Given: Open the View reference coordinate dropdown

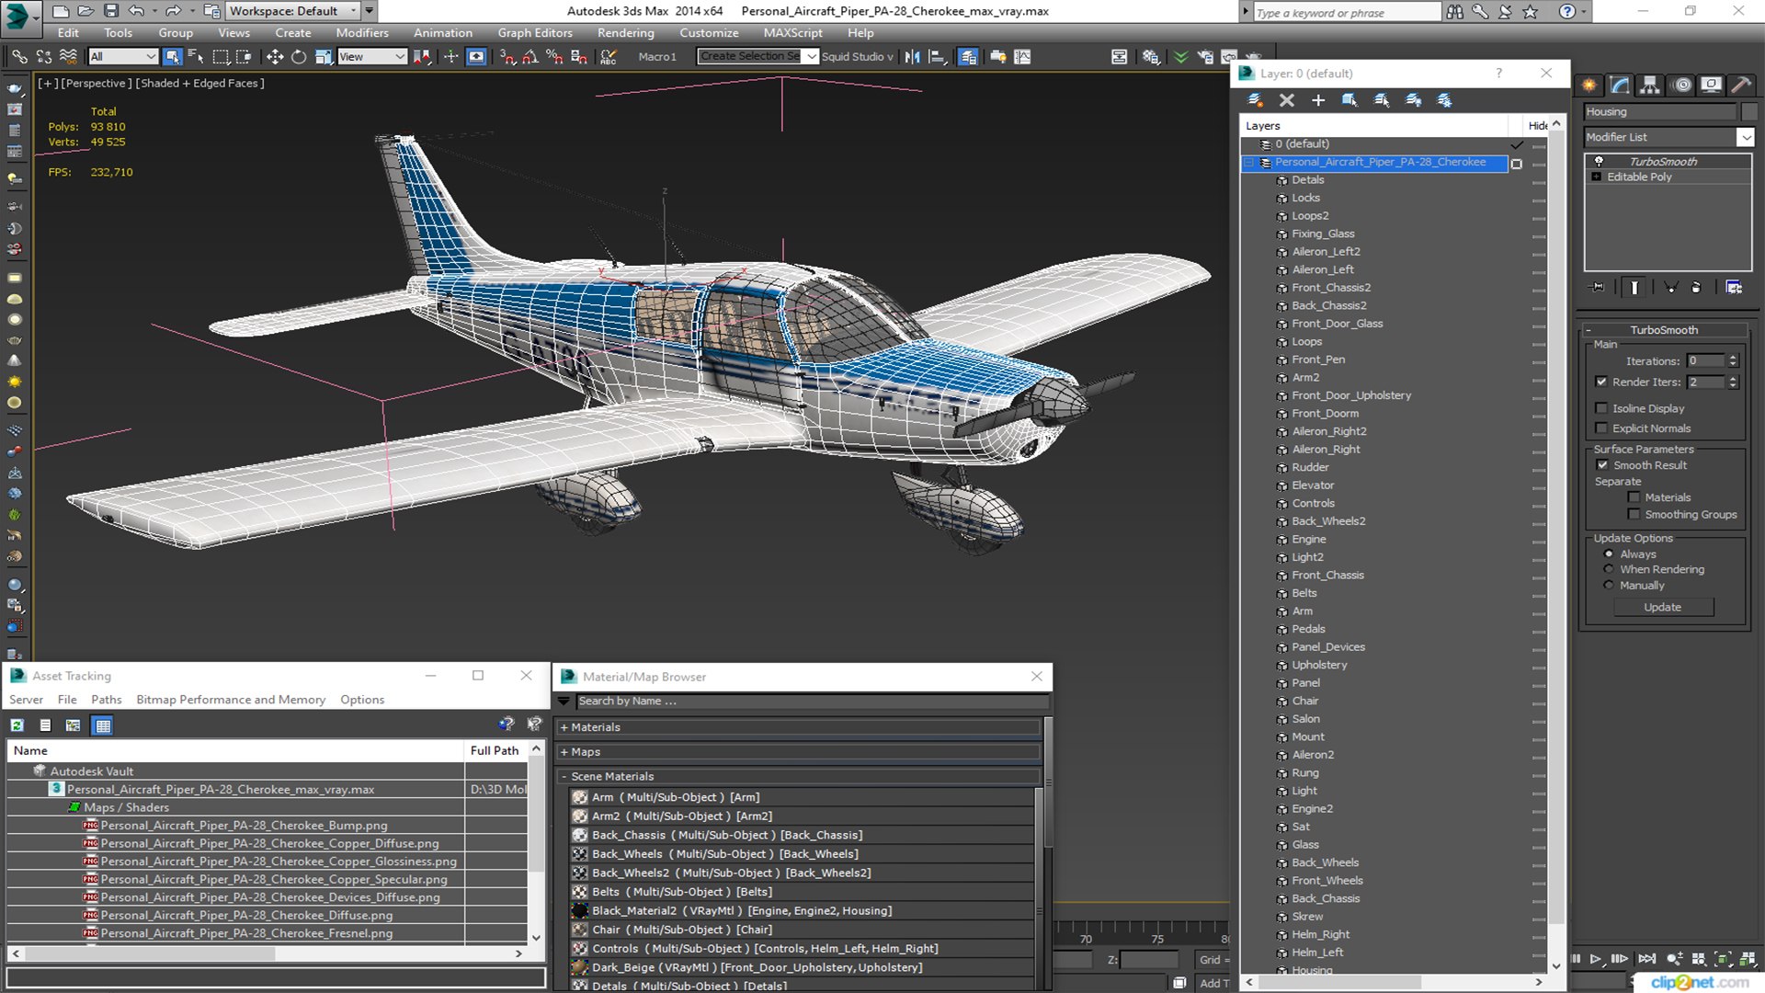Looking at the screenshot, I should 372,57.
